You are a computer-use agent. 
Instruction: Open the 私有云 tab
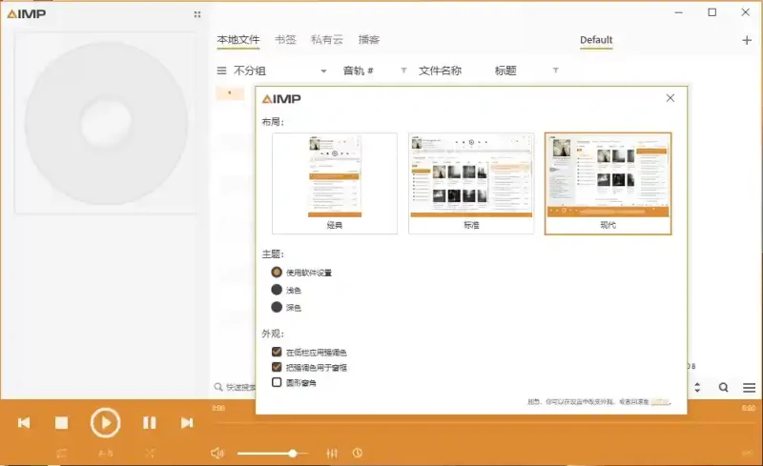click(x=327, y=40)
